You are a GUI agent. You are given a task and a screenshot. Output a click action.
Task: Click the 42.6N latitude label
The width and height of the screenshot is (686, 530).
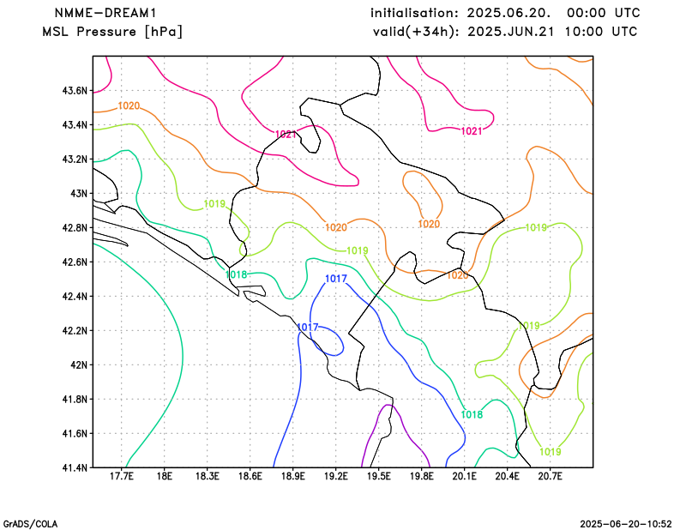click(75, 262)
